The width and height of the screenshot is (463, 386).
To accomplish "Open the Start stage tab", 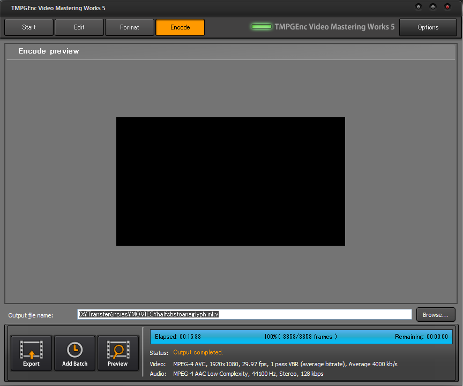I will tap(29, 27).
